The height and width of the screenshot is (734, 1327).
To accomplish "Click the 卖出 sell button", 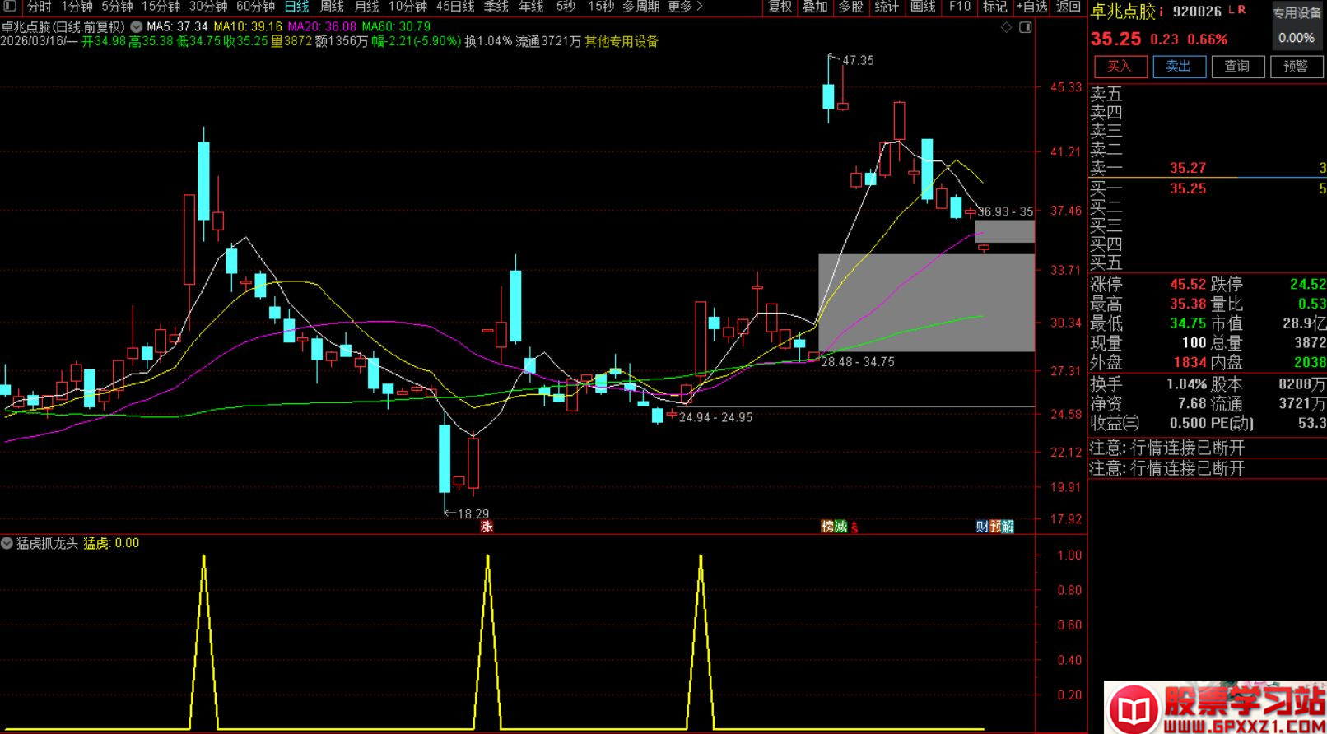I will coord(1178,67).
